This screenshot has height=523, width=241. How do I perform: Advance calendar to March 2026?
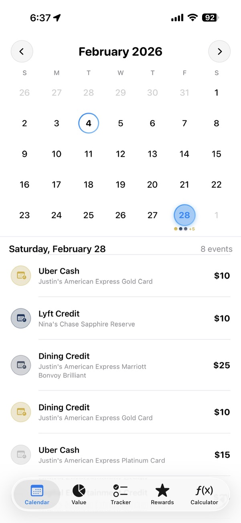tap(219, 51)
